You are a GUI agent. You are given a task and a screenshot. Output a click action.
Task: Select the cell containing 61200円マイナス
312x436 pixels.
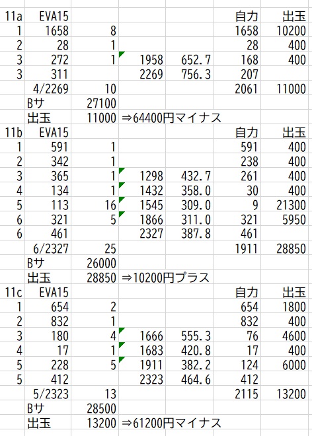click(171, 423)
